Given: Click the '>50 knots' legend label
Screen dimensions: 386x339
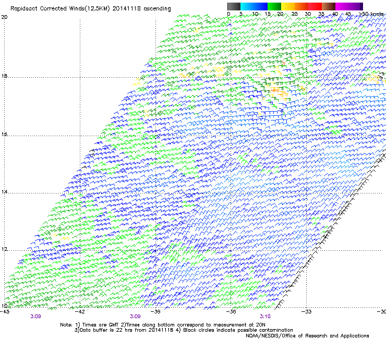Looking at the screenshot, I should 371,14.
